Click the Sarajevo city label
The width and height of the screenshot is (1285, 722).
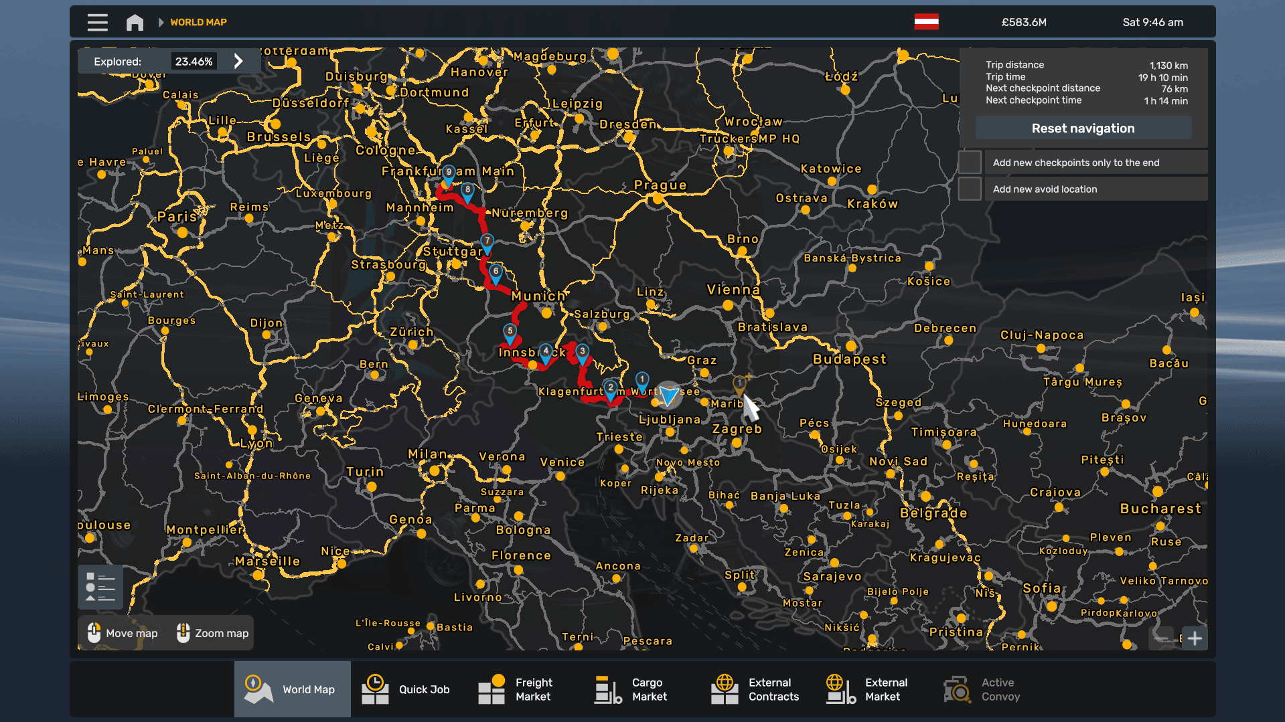click(832, 577)
